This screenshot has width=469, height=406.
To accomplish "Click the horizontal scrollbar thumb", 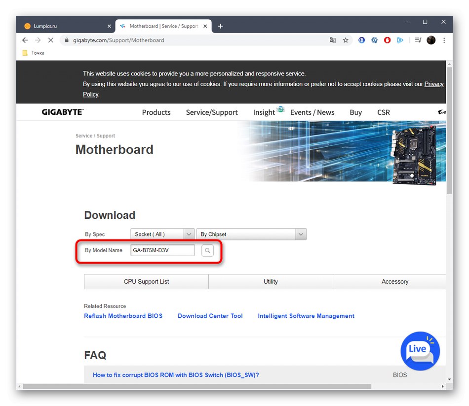I will point(197,386).
